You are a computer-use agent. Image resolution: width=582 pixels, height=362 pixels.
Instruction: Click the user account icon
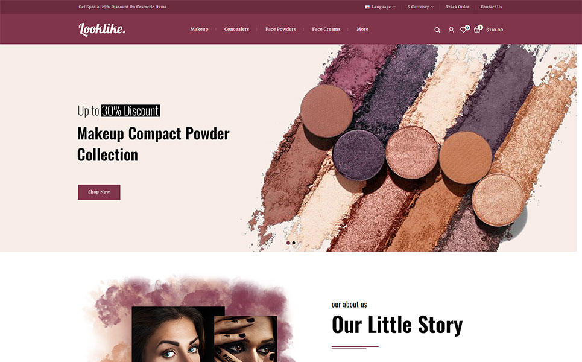(451, 30)
